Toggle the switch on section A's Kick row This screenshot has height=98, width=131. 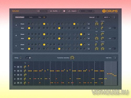[114, 28]
